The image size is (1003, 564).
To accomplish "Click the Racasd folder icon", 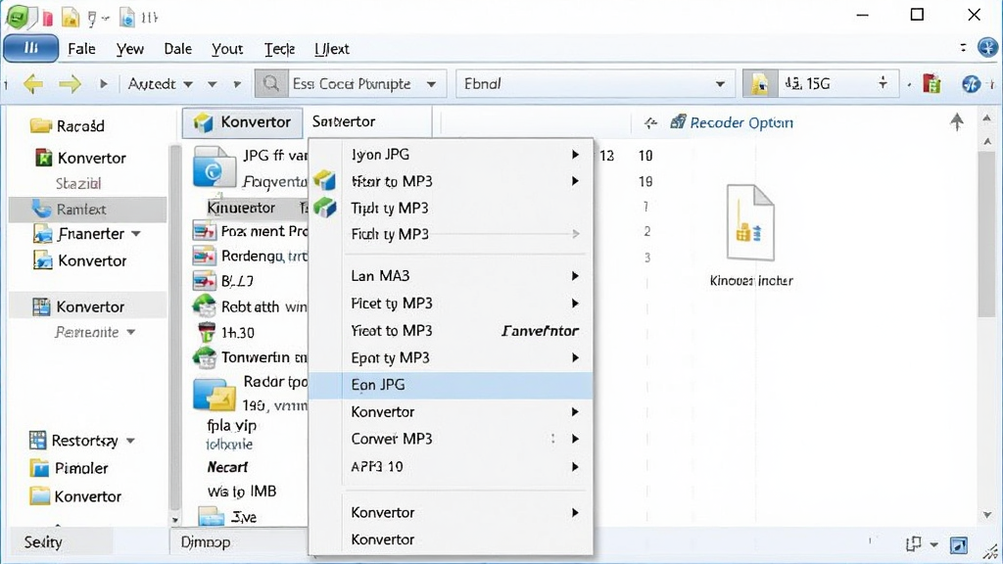I will (x=40, y=125).
